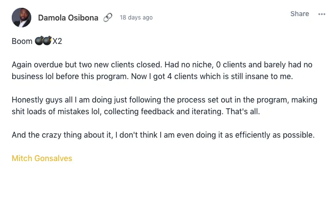Open the Mitch Gonsalves mention link
Screen dimensions: 336x205
42,158
